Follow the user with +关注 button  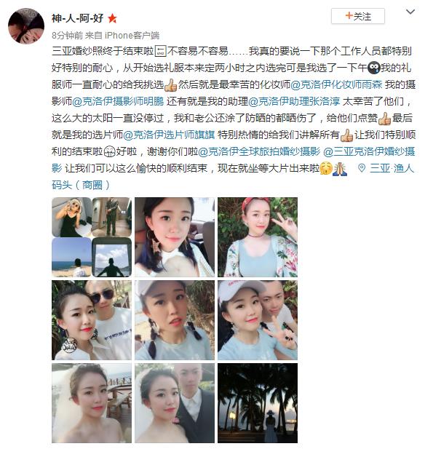point(358,16)
